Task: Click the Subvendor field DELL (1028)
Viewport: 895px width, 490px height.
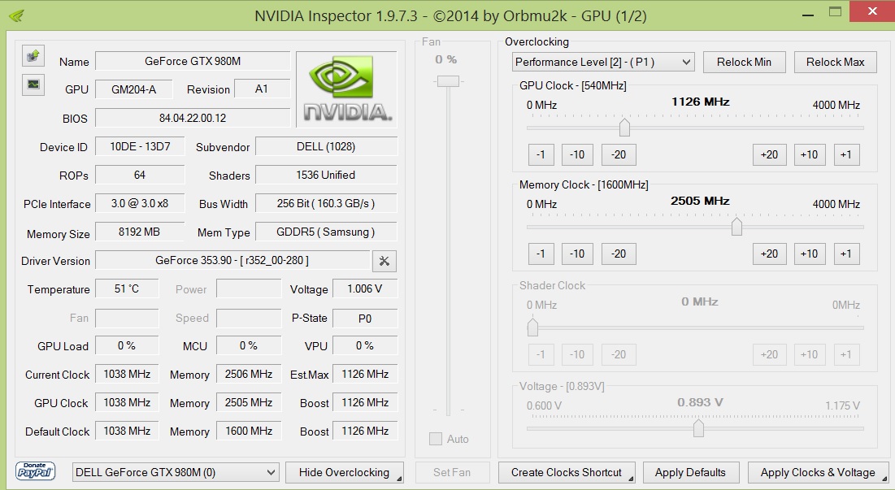Action: click(326, 146)
